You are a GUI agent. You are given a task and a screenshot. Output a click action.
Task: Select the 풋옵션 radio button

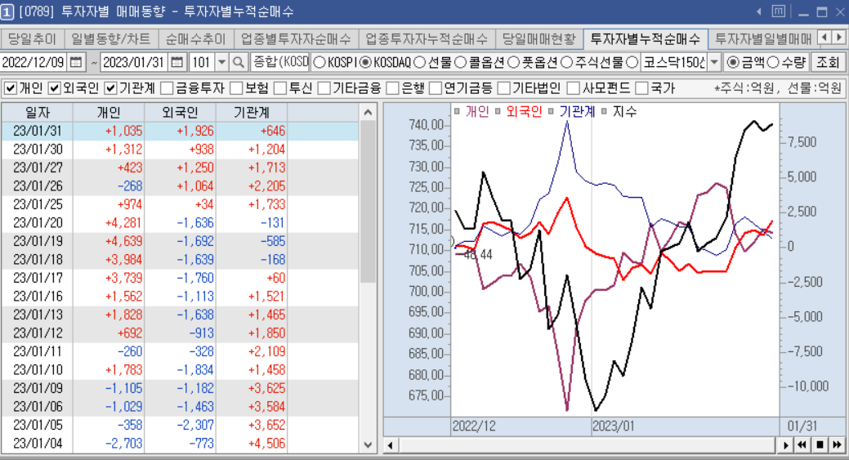(x=513, y=63)
